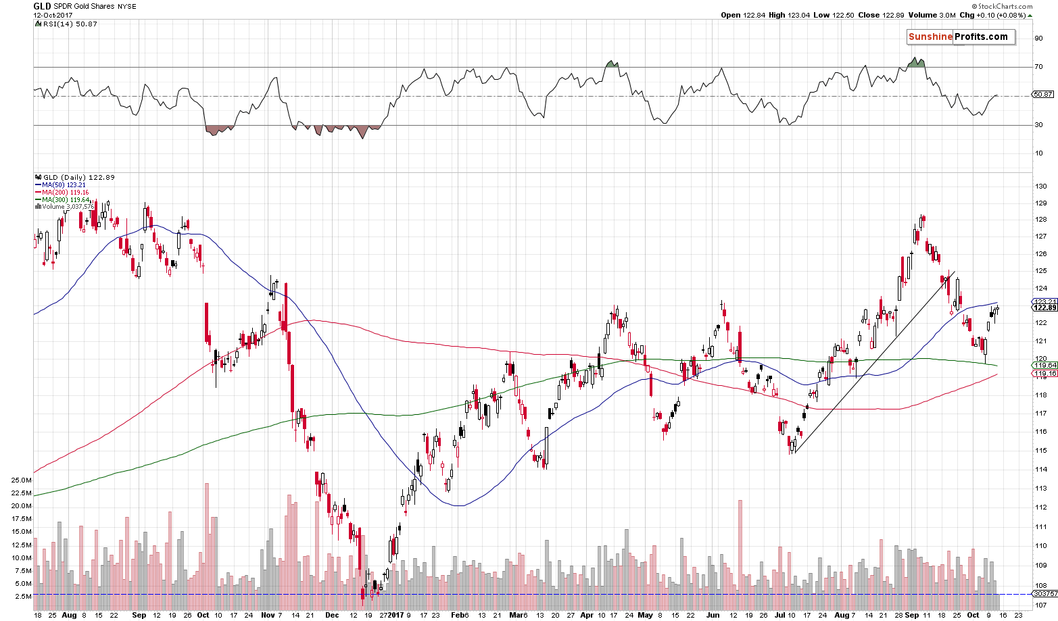Click the Jun month label on date axis
Screen dimensions: 1058x621
713,616
